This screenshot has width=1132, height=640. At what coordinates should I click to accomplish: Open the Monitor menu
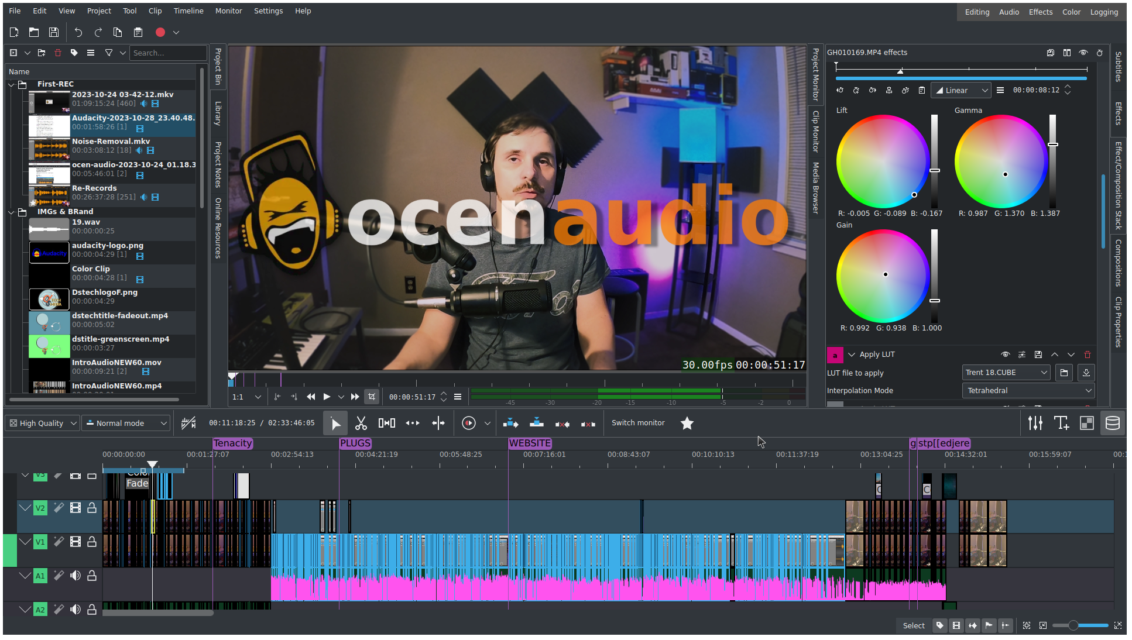tap(228, 11)
